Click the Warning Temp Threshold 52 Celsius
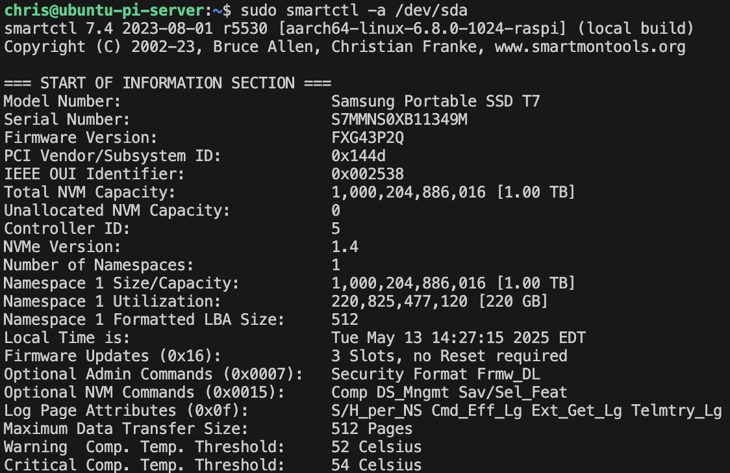 pos(376,446)
